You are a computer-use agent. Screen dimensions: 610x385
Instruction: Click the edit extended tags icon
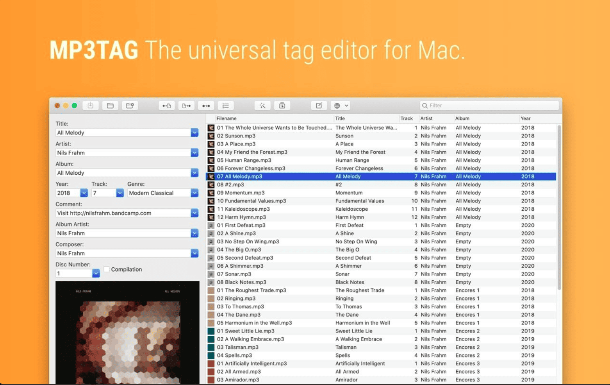click(319, 106)
